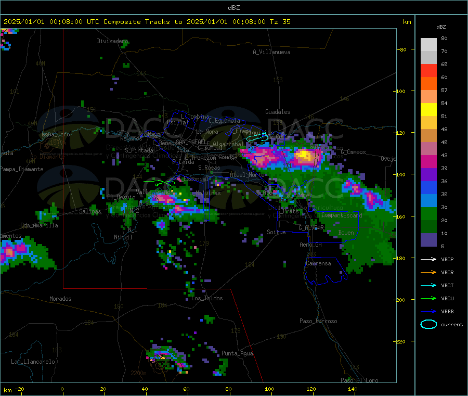This screenshot has width=468, height=396.
Task: Click the blue VBBB arrow legend icon
Action: point(428,312)
